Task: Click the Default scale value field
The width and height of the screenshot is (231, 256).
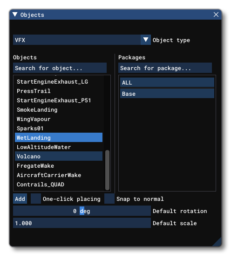Action: [x=82, y=223]
